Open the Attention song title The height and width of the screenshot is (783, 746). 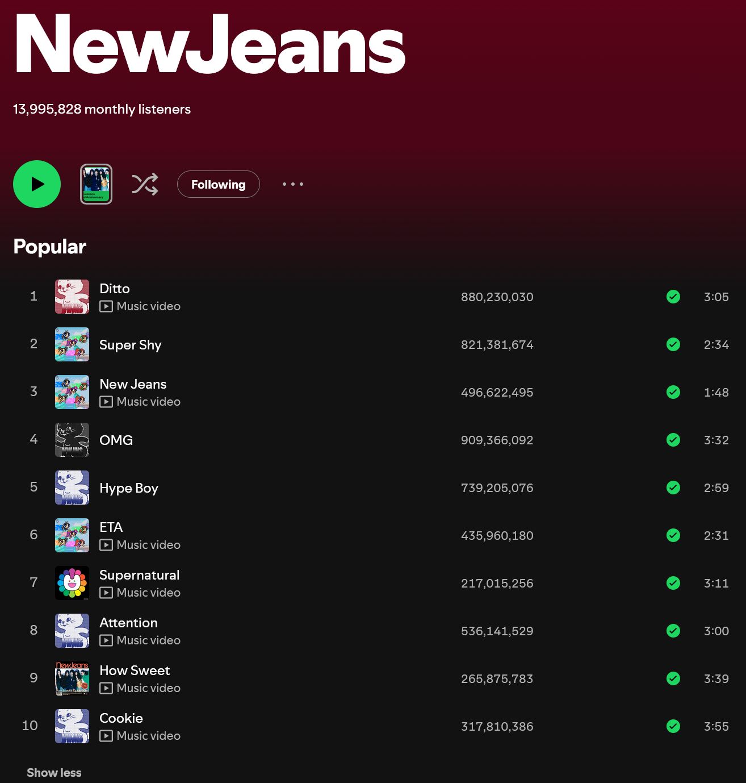tap(128, 623)
